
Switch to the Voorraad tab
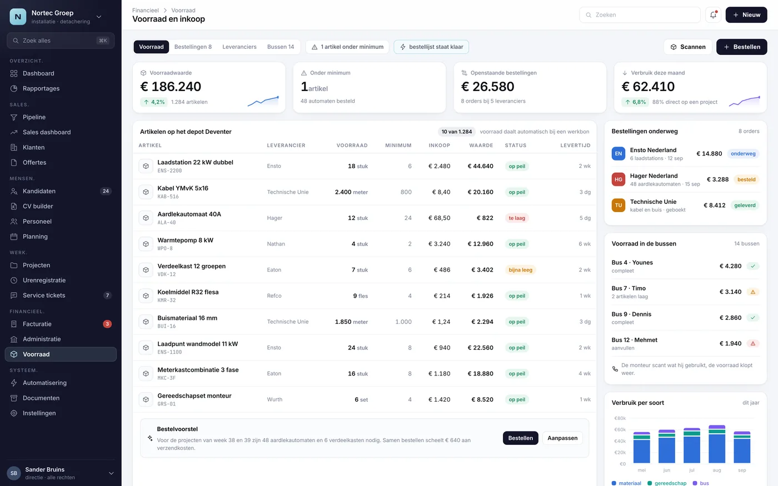[x=151, y=47]
